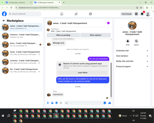This screenshot has height=123, width=154.
Task: Open Kai conversation in list
Action: coord(22,70)
